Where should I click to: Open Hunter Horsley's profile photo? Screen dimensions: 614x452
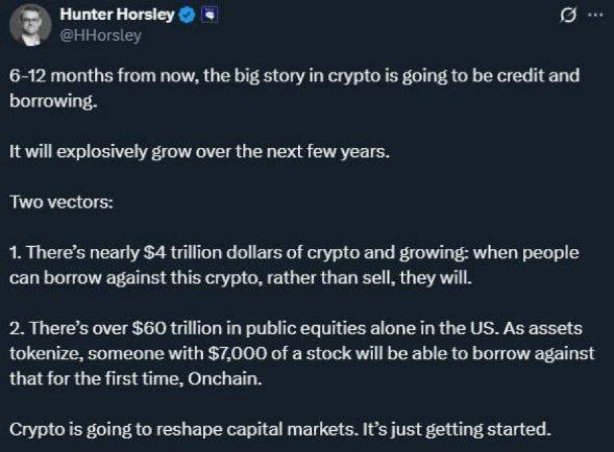click(31, 25)
